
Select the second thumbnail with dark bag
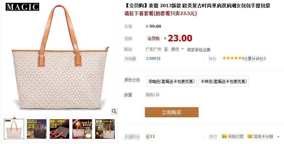pos(37,129)
